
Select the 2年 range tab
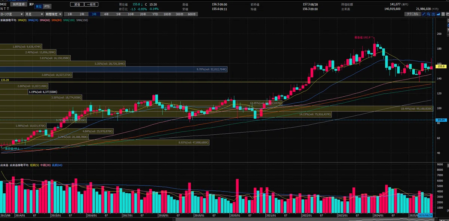tap(82, 14)
